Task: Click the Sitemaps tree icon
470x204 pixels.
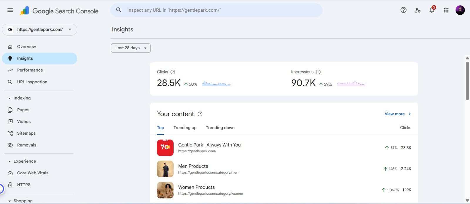Action: coord(10,133)
